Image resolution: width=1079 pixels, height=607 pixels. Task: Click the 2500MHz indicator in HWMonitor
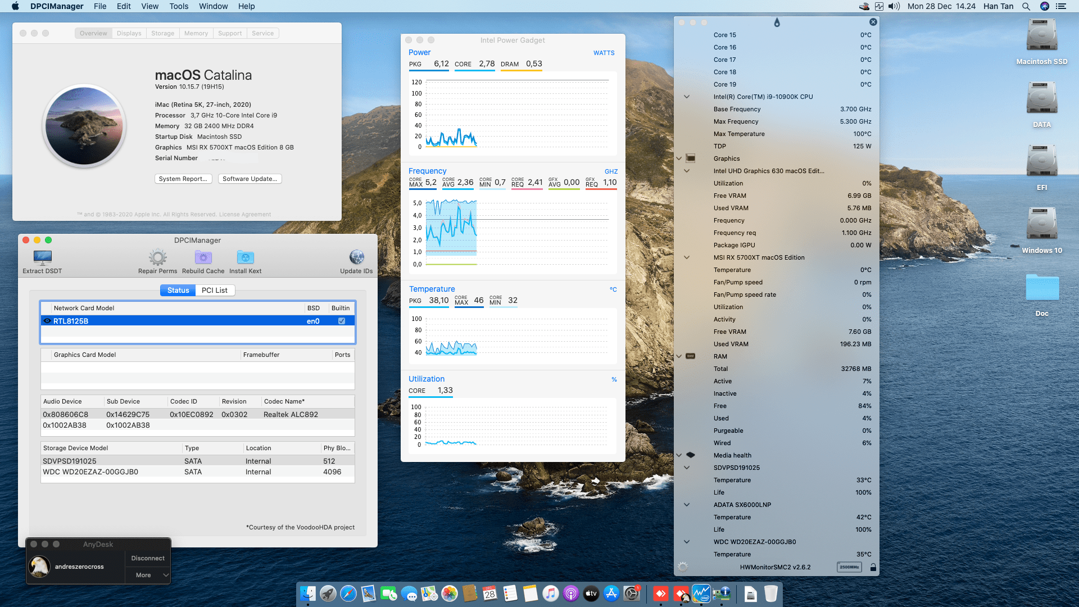pos(849,567)
